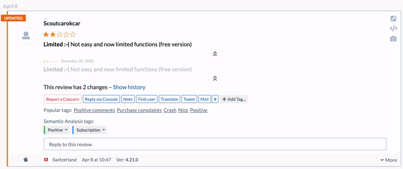Click the embed code icon
403x169 pixels.
point(394,29)
